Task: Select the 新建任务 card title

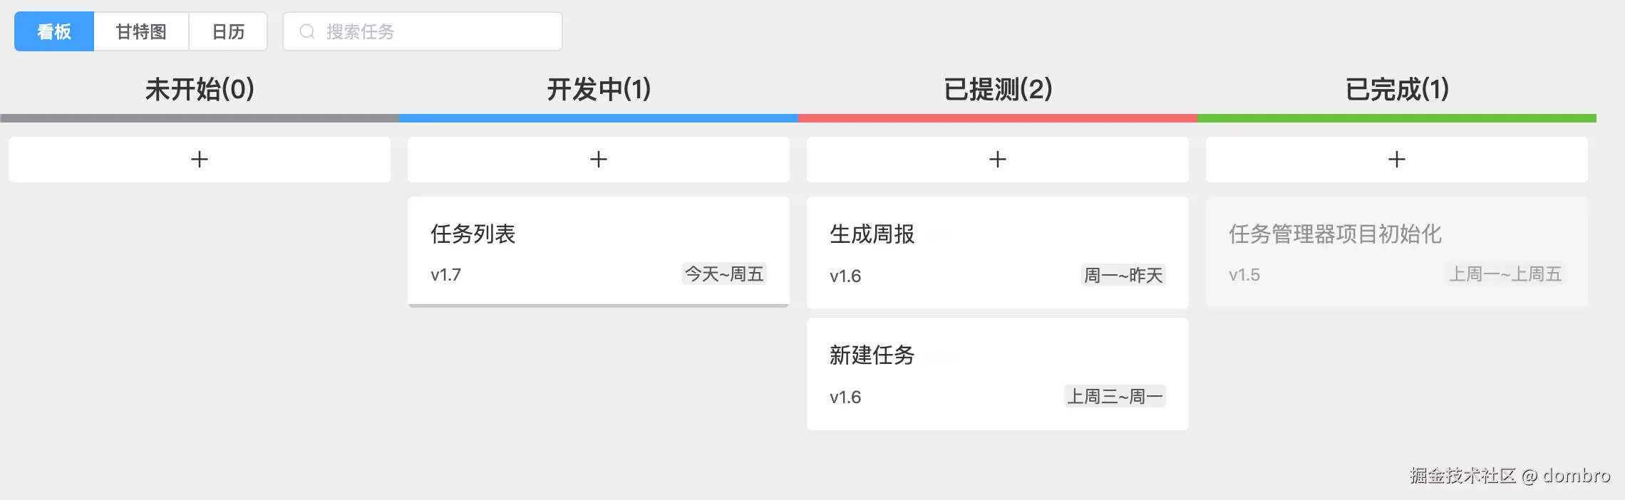Action: pos(872,355)
